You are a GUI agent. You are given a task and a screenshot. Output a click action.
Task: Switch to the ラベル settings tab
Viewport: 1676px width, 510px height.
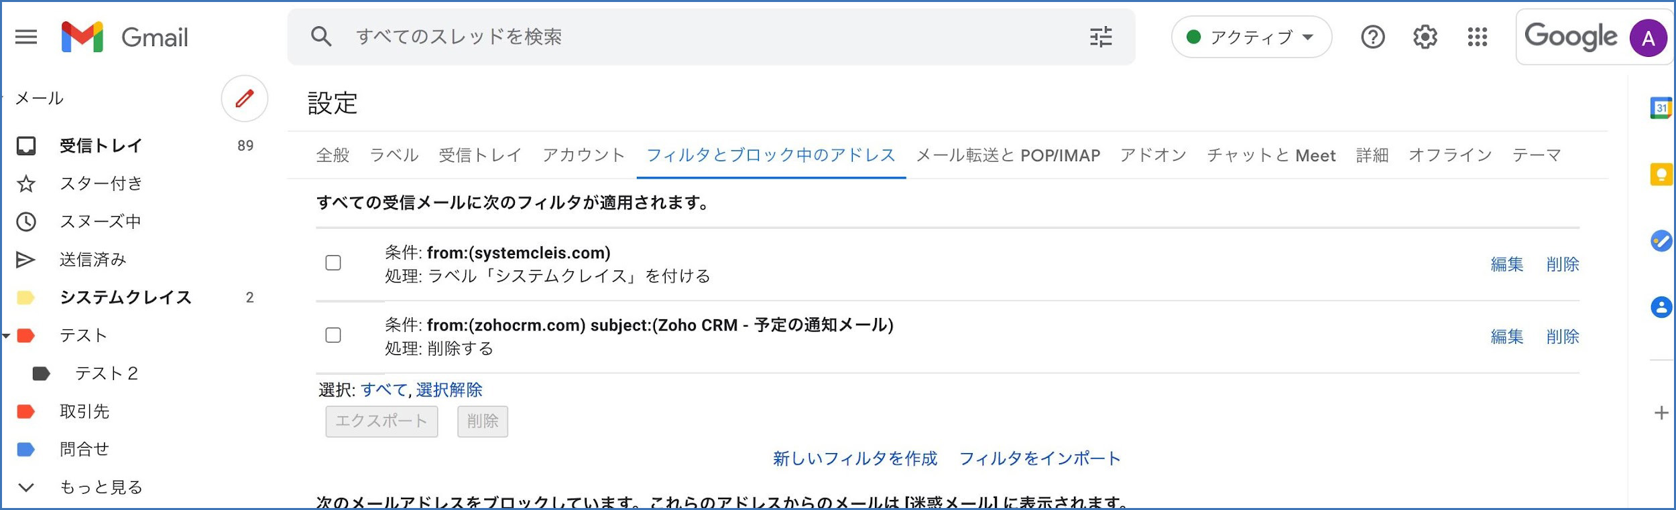point(394,155)
